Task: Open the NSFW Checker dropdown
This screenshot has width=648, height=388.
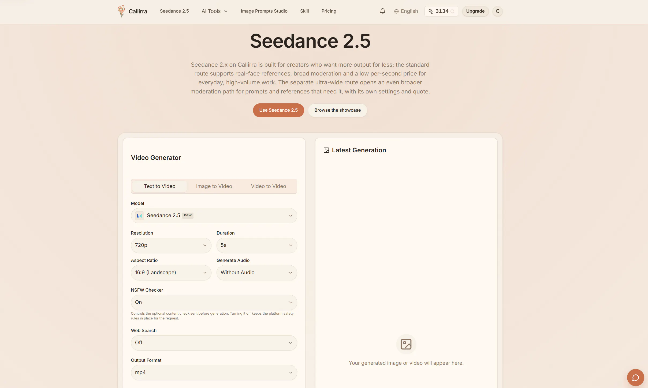Action: click(214, 302)
